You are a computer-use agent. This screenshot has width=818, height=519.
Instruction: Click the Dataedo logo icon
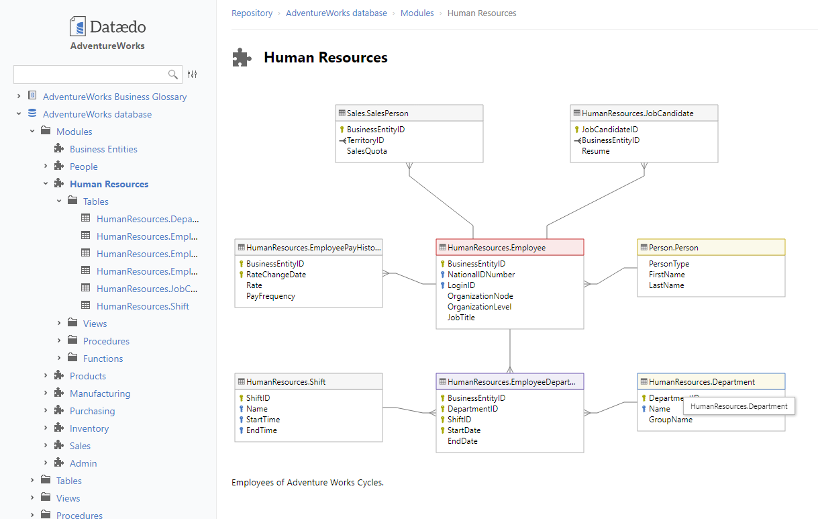point(78,27)
